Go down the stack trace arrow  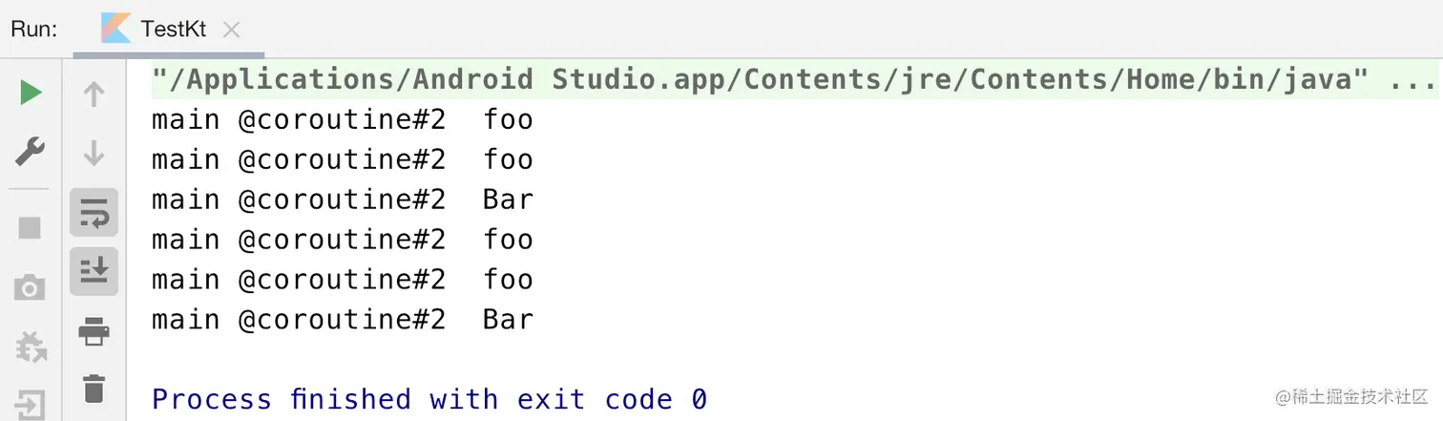94,152
